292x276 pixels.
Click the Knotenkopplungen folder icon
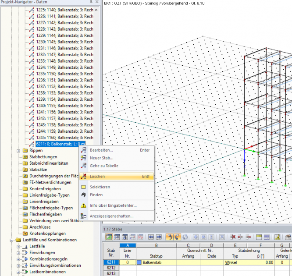point(25,234)
